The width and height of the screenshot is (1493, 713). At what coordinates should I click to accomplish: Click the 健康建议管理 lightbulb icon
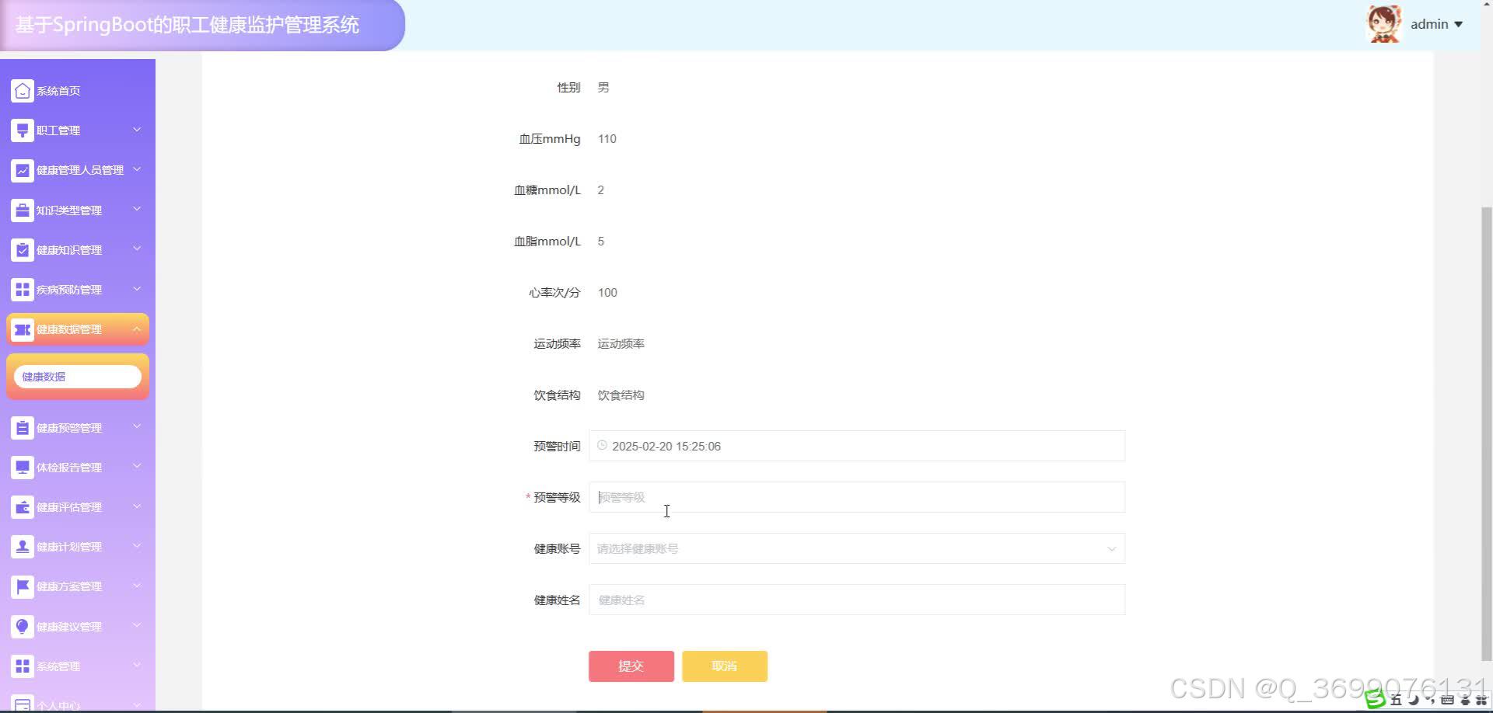[22, 626]
